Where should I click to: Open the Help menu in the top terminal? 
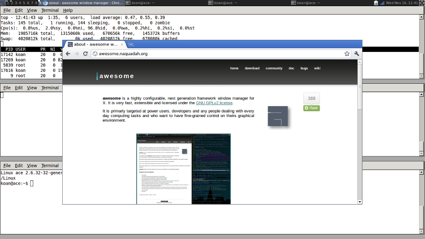point(68,10)
